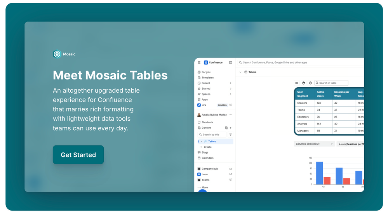Click the Managers cell in the table
The image size is (388, 216).
click(x=305, y=131)
